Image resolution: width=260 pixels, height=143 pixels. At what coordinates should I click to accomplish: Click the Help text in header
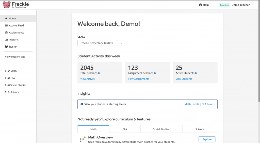pos(206,5)
